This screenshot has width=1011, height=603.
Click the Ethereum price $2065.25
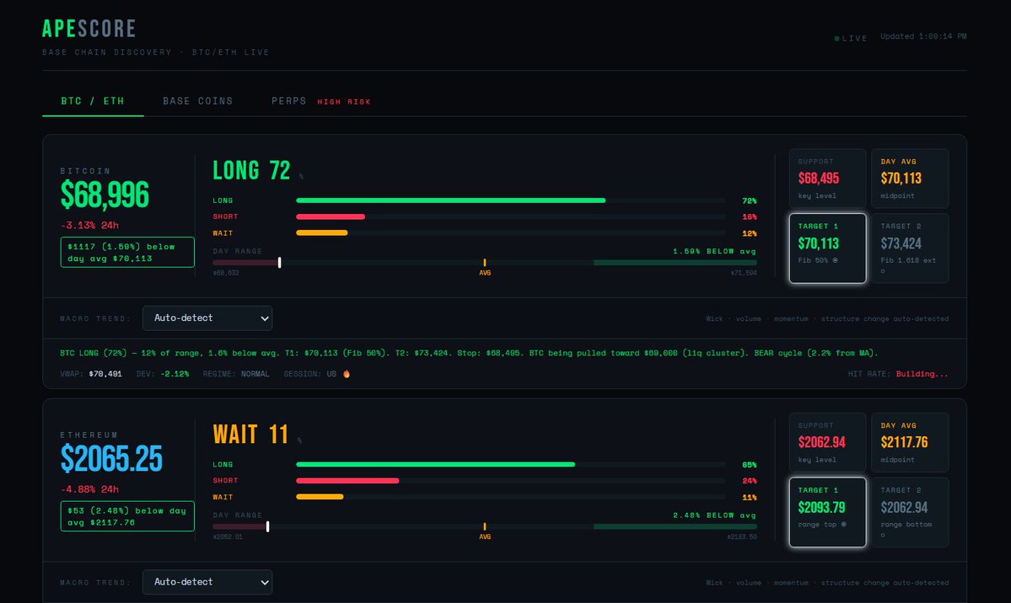pos(111,459)
